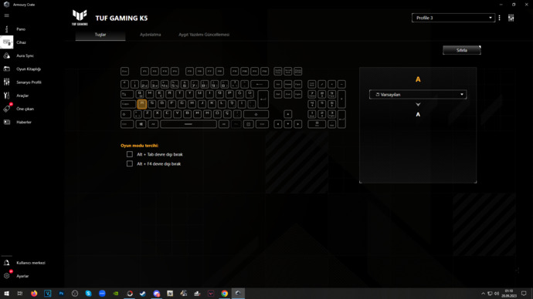Select the D key on keyboard diagram

[x=161, y=104]
